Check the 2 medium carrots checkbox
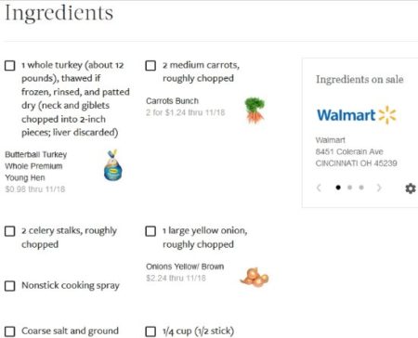Screen dimensions: 418x338 pyautogui.click(x=150, y=66)
